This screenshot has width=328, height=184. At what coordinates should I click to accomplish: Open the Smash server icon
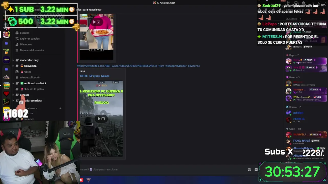coord(6,60)
